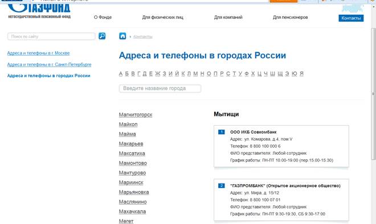376x224 pixels.
Task: Select the city Марьяновка
Action: click(134, 192)
